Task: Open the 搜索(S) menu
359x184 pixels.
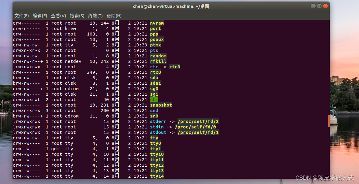Action: pyautogui.click(x=77, y=16)
